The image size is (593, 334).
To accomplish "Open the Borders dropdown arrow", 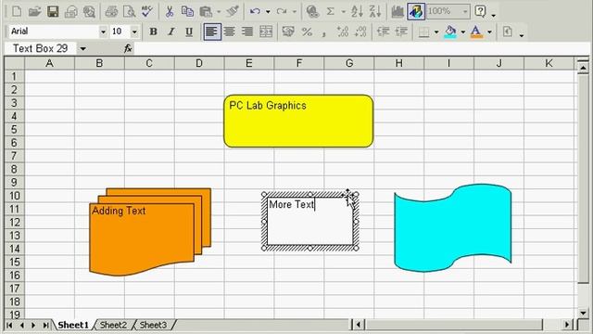I will pyautogui.click(x=436, y=32).
